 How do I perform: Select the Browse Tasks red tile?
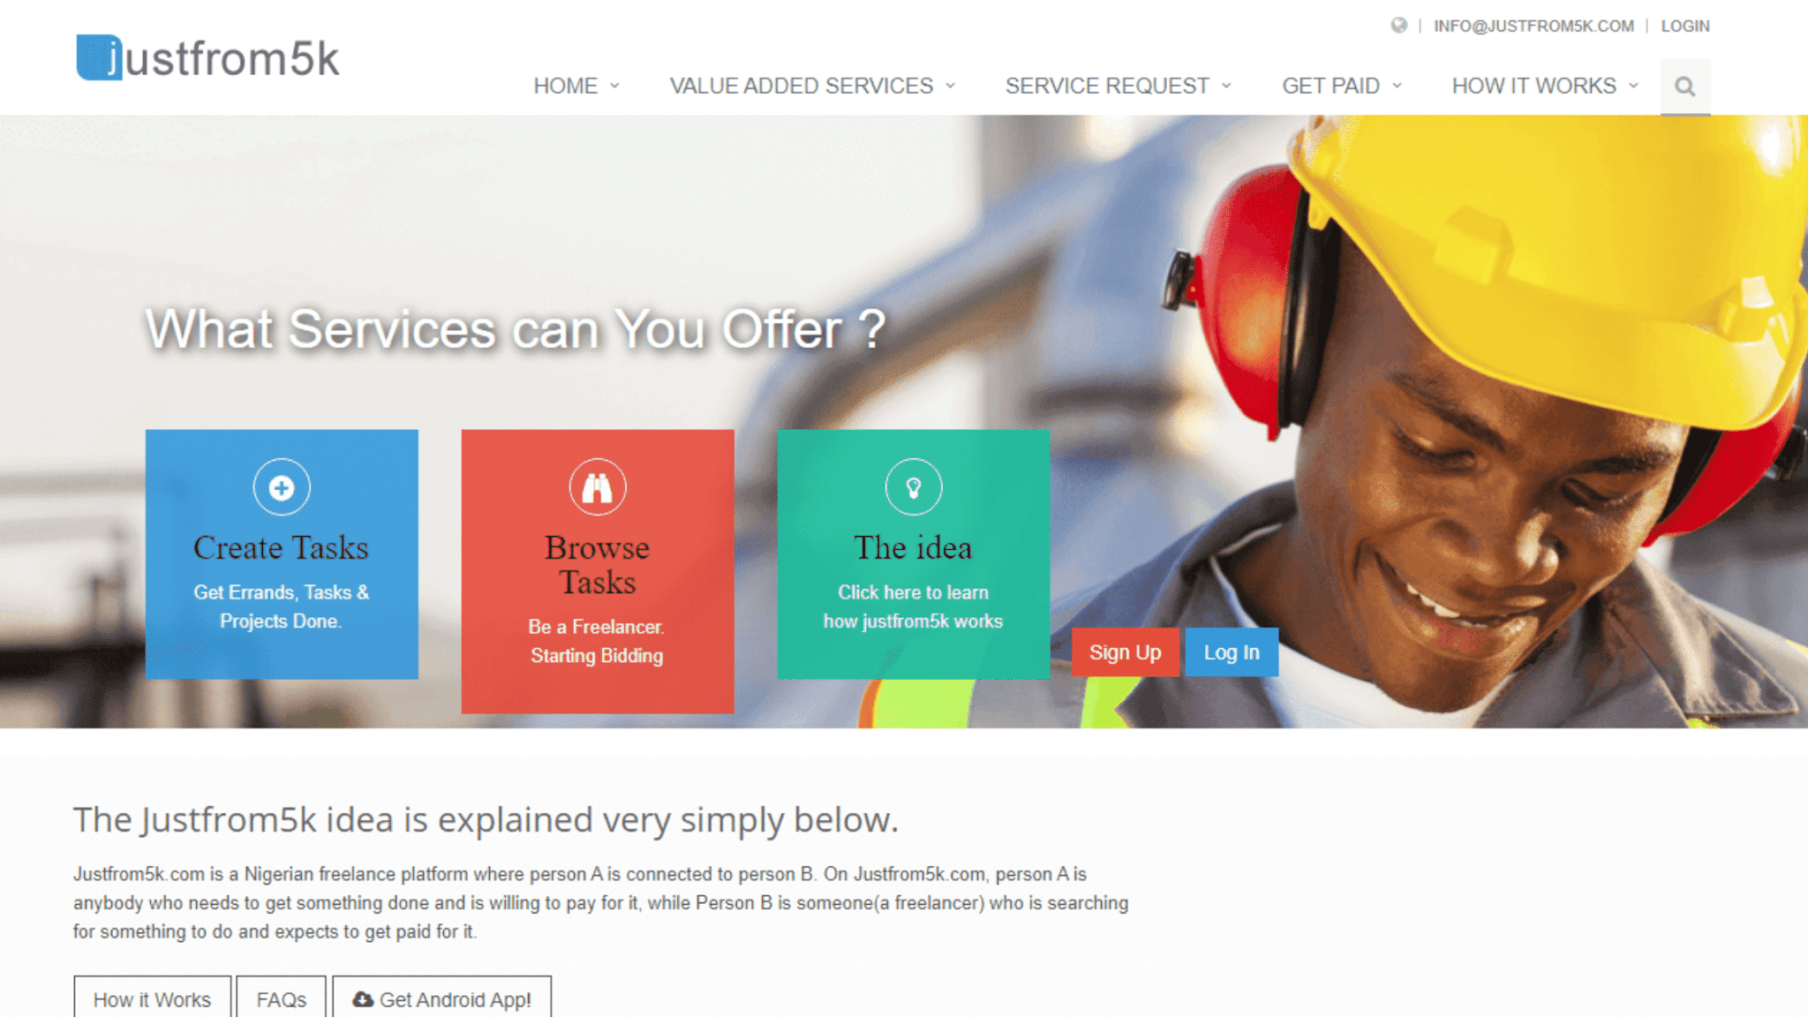598,571
